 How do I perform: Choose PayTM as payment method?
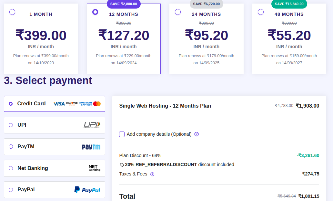(x=11, y=147)
